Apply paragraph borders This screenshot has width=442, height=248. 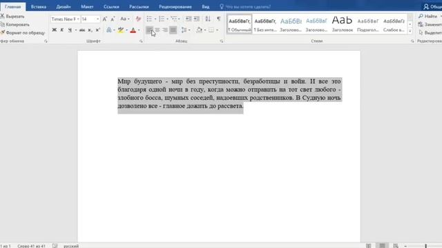click(x=211, y=30)
